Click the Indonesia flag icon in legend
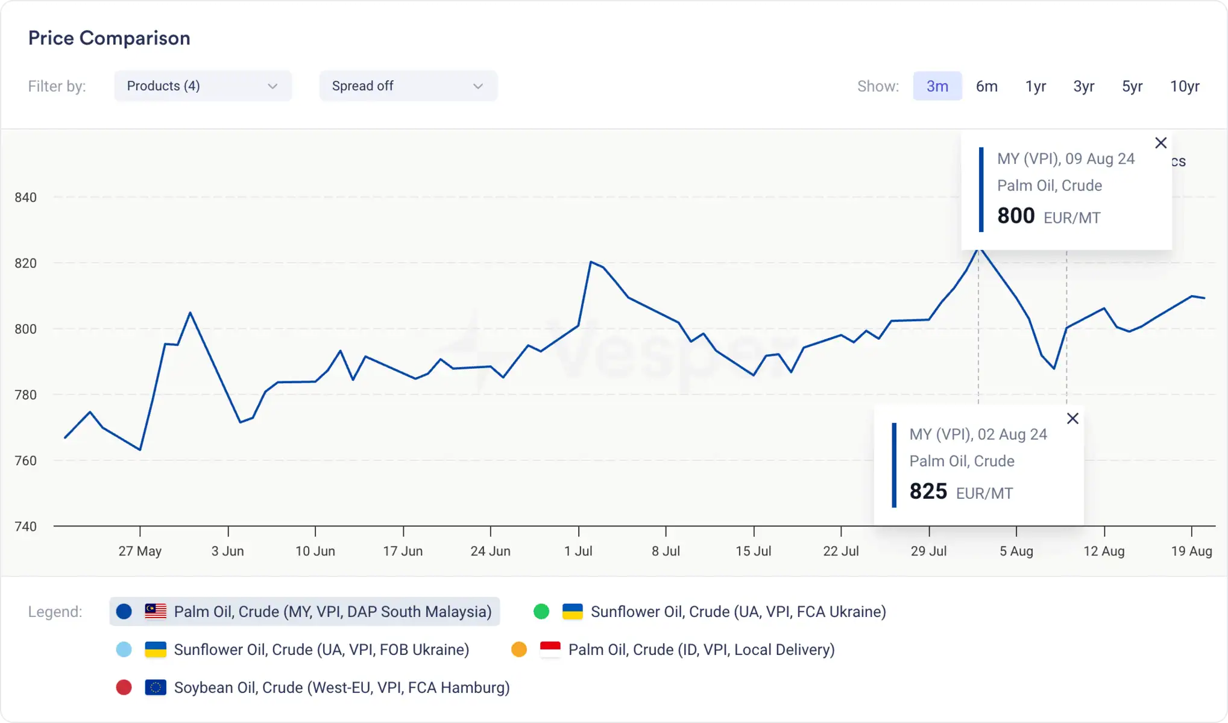 point(550,649)
